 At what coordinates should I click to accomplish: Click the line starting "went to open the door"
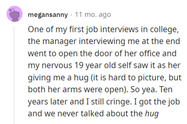tap(102, 54)
